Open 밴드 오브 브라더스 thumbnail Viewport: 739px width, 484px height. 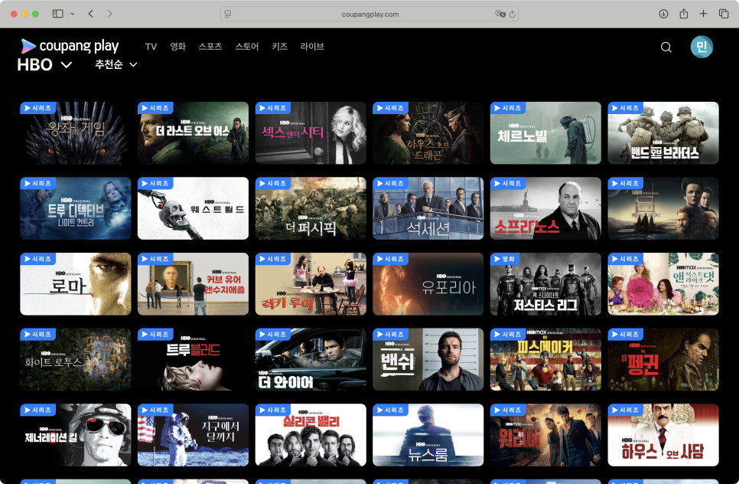663,133
